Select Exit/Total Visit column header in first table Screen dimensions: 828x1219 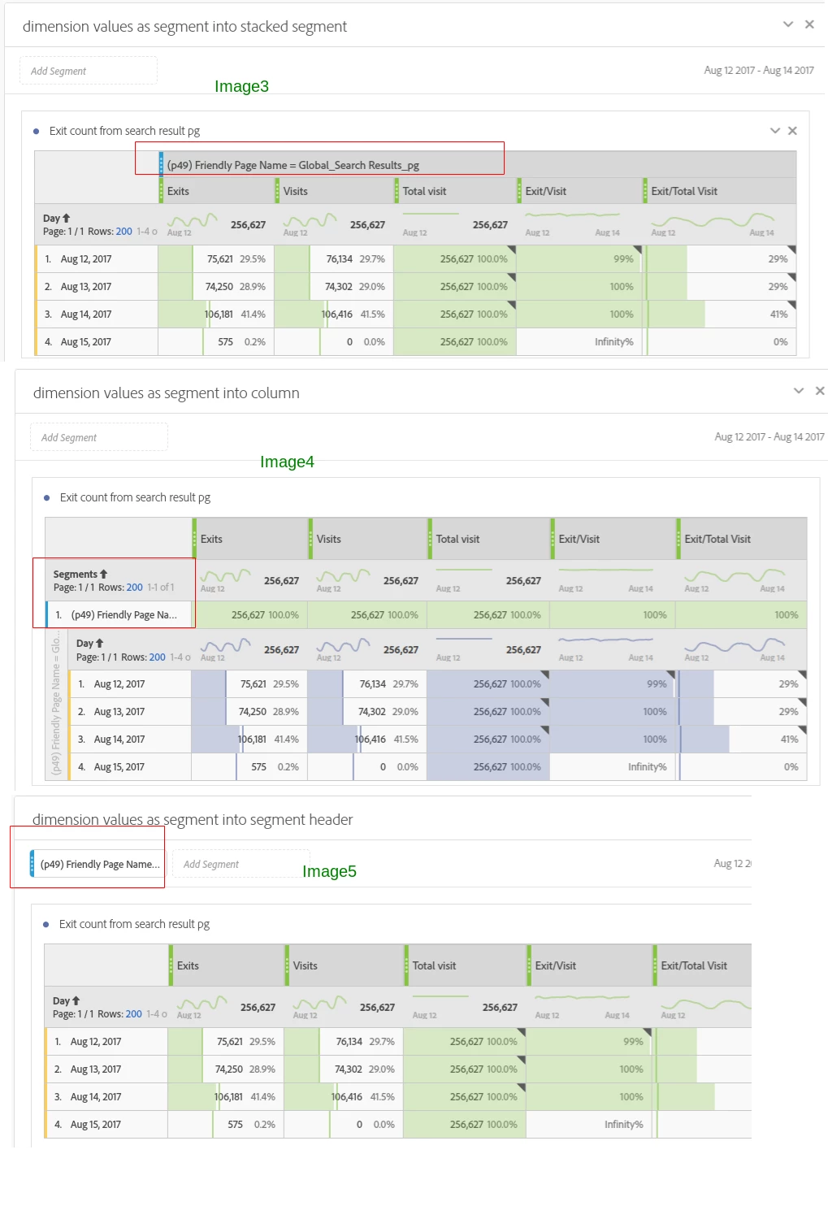click(x=720, y=191)
